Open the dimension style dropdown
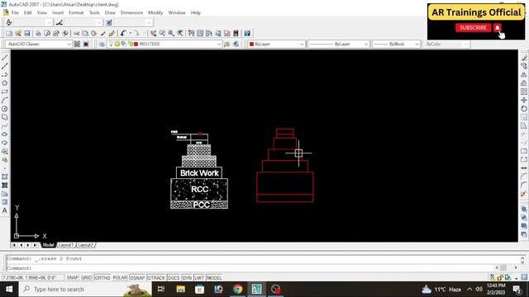 (83, 22)
